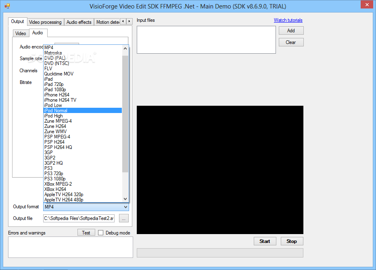Add an input file with Add button

pyautogui.click(x=291, y=30)
